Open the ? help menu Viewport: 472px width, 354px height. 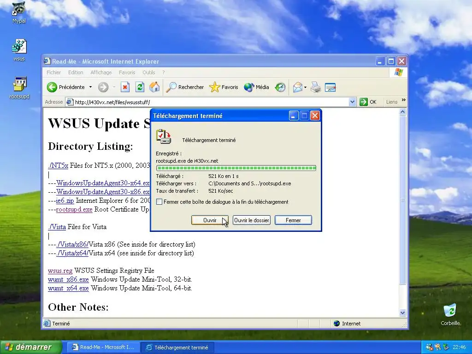(164, 72)
